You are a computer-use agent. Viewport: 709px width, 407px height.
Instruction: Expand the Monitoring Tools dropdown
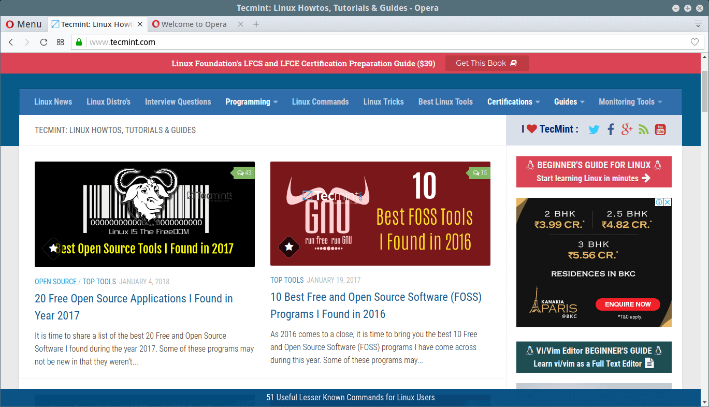pyautogui.click(x=630, y=102)
